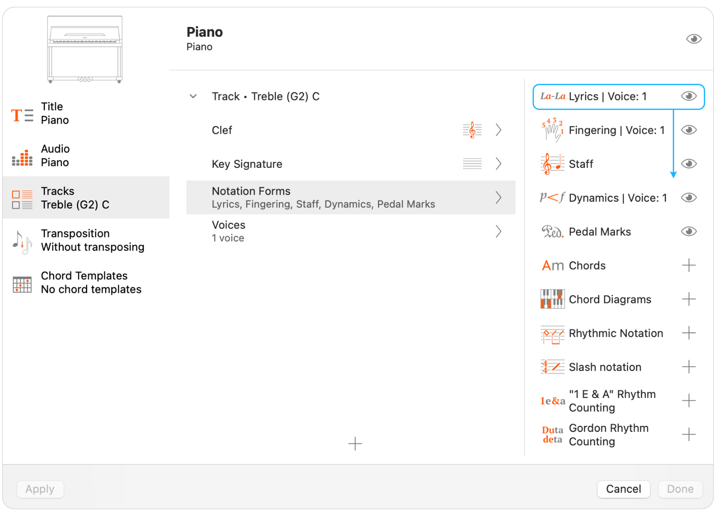Open Clef options chevron
This screenshot has height=516, width=716.
tap(498, 130)
